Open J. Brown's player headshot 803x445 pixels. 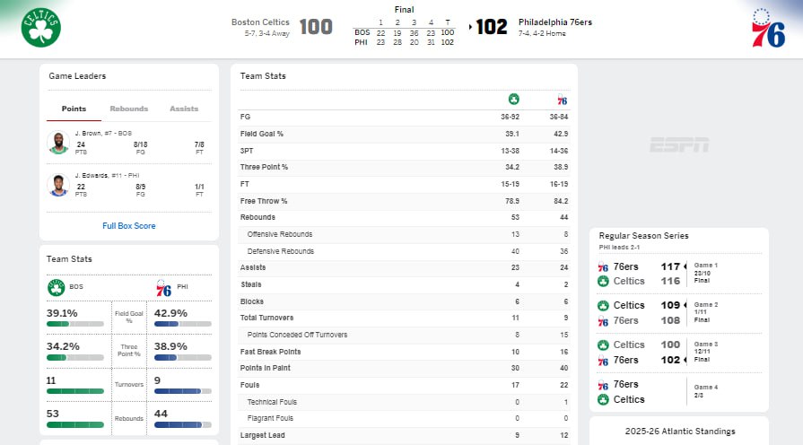(x=58, y=144)
